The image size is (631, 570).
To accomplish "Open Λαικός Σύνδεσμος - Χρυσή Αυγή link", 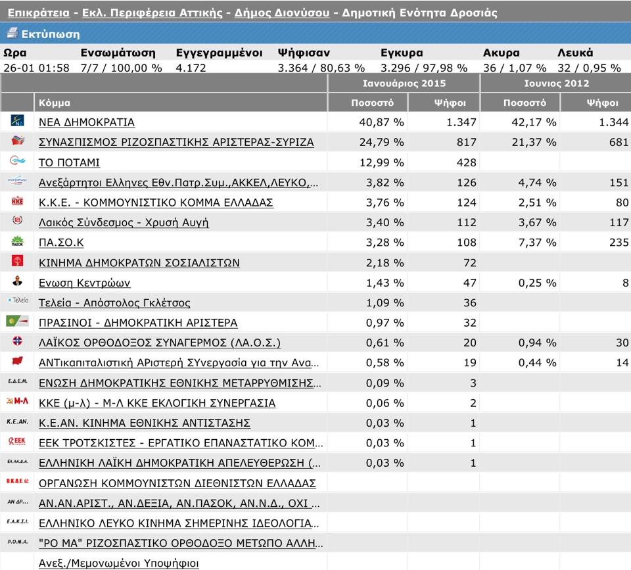I will [124, 223].
